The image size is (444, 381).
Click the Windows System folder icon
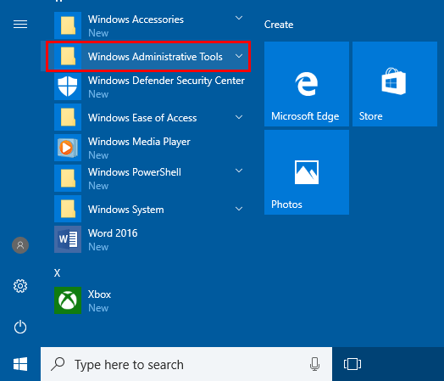point(68,209)
